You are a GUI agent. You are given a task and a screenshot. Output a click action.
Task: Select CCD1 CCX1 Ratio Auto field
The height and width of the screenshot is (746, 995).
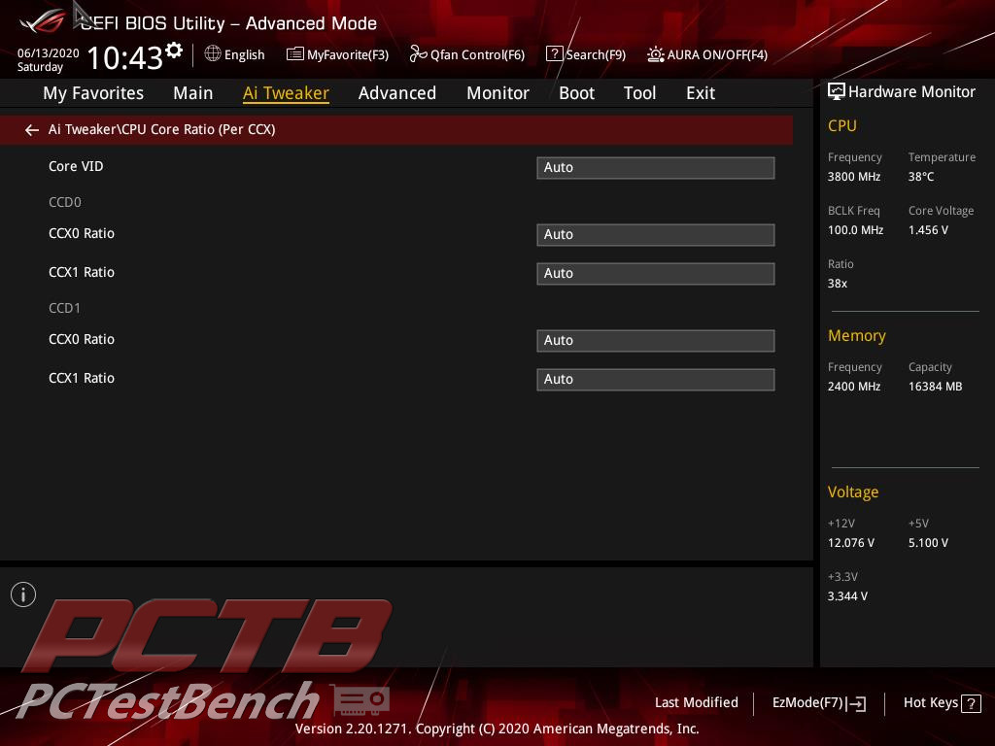pos(656,380)
